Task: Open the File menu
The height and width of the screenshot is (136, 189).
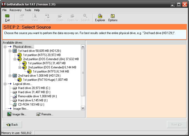Action: tap(4, 10)
